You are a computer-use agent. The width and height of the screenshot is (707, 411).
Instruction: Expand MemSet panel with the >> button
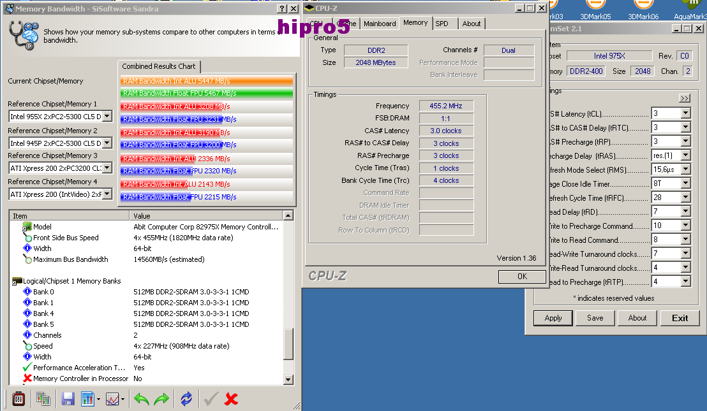coord(685,98)
